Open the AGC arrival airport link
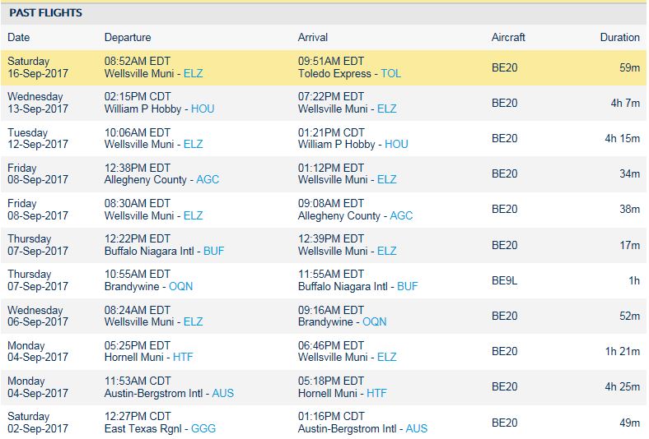649x439 pixels. [x=401, y=215]
